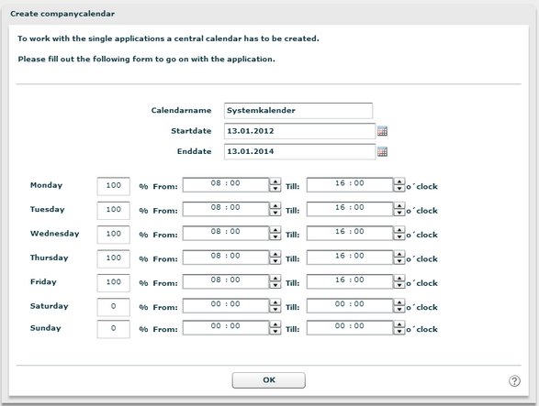Screen dimensions: 539x406
Task: Increase Tuesday Till time with up arrow
Action: (399, 205)
